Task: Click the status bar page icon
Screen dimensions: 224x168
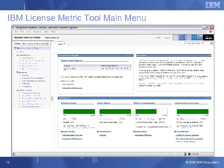Action: [x=13, y=154]
